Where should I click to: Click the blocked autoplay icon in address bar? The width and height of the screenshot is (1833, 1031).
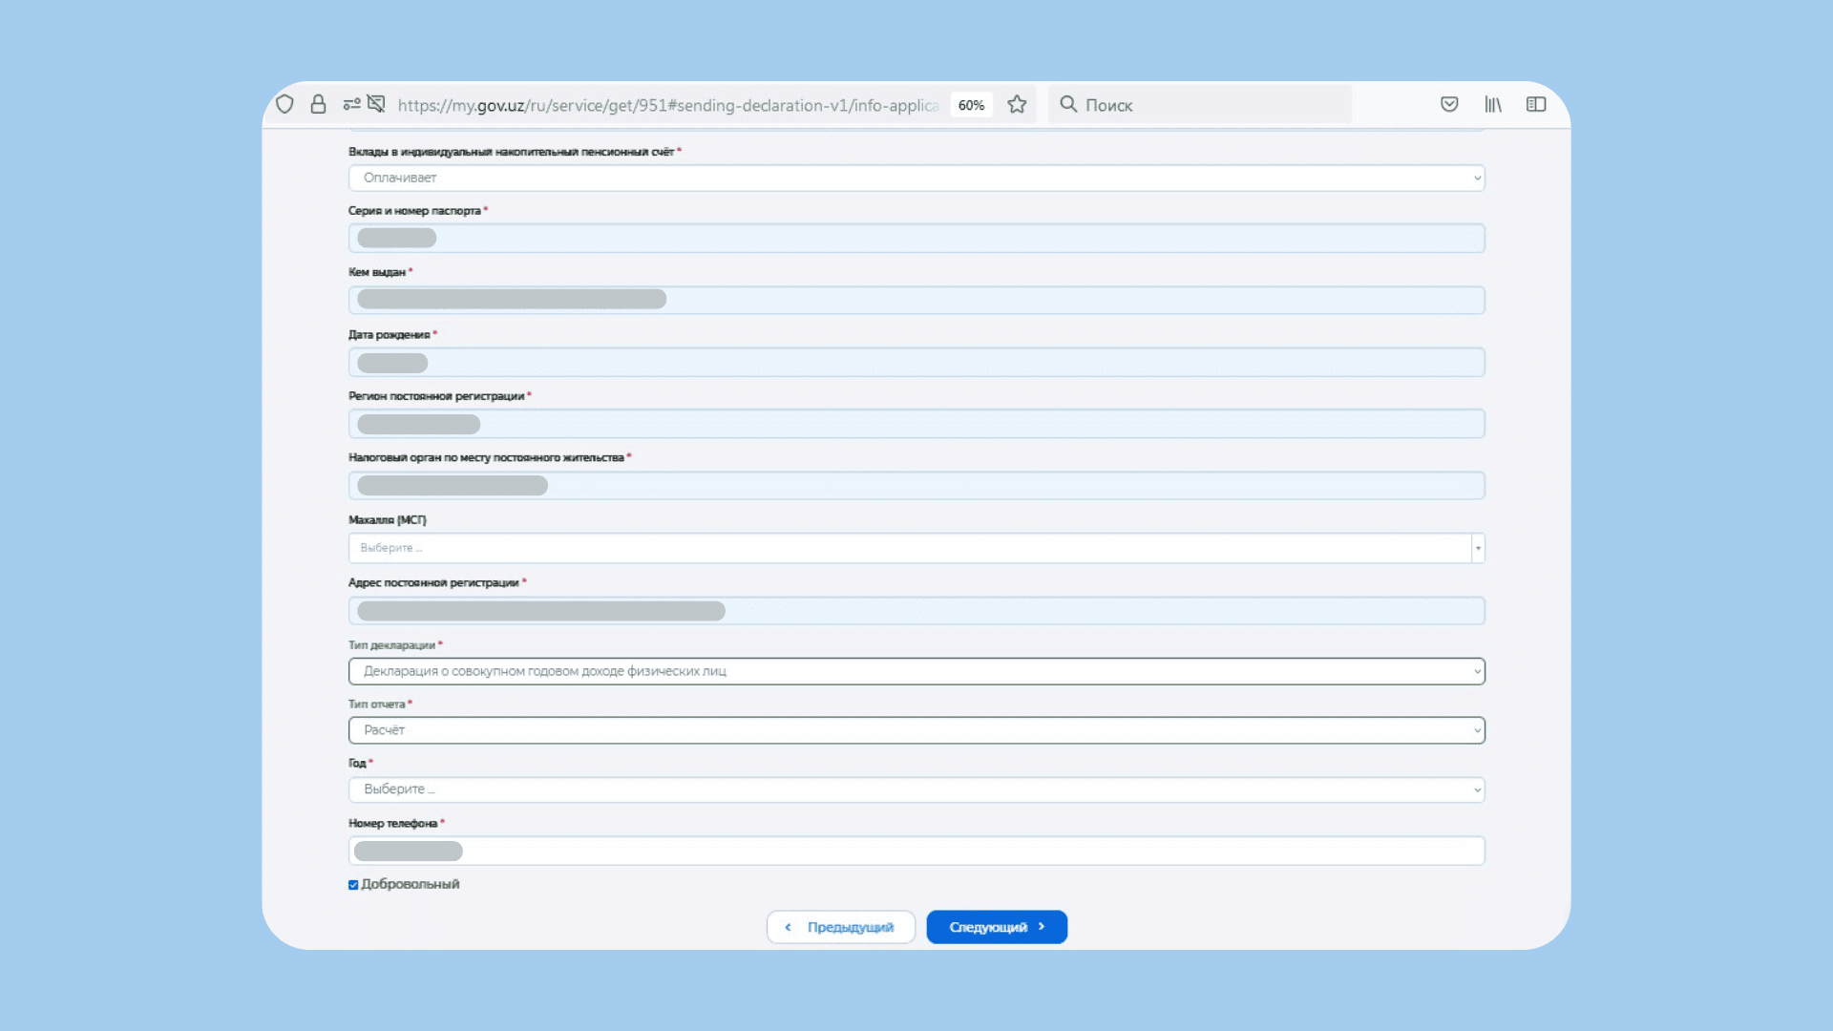(x=377, y=104)
